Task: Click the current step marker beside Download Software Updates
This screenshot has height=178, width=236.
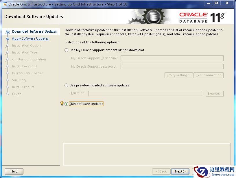Action: pyautogui.click(x=8, y=32)
